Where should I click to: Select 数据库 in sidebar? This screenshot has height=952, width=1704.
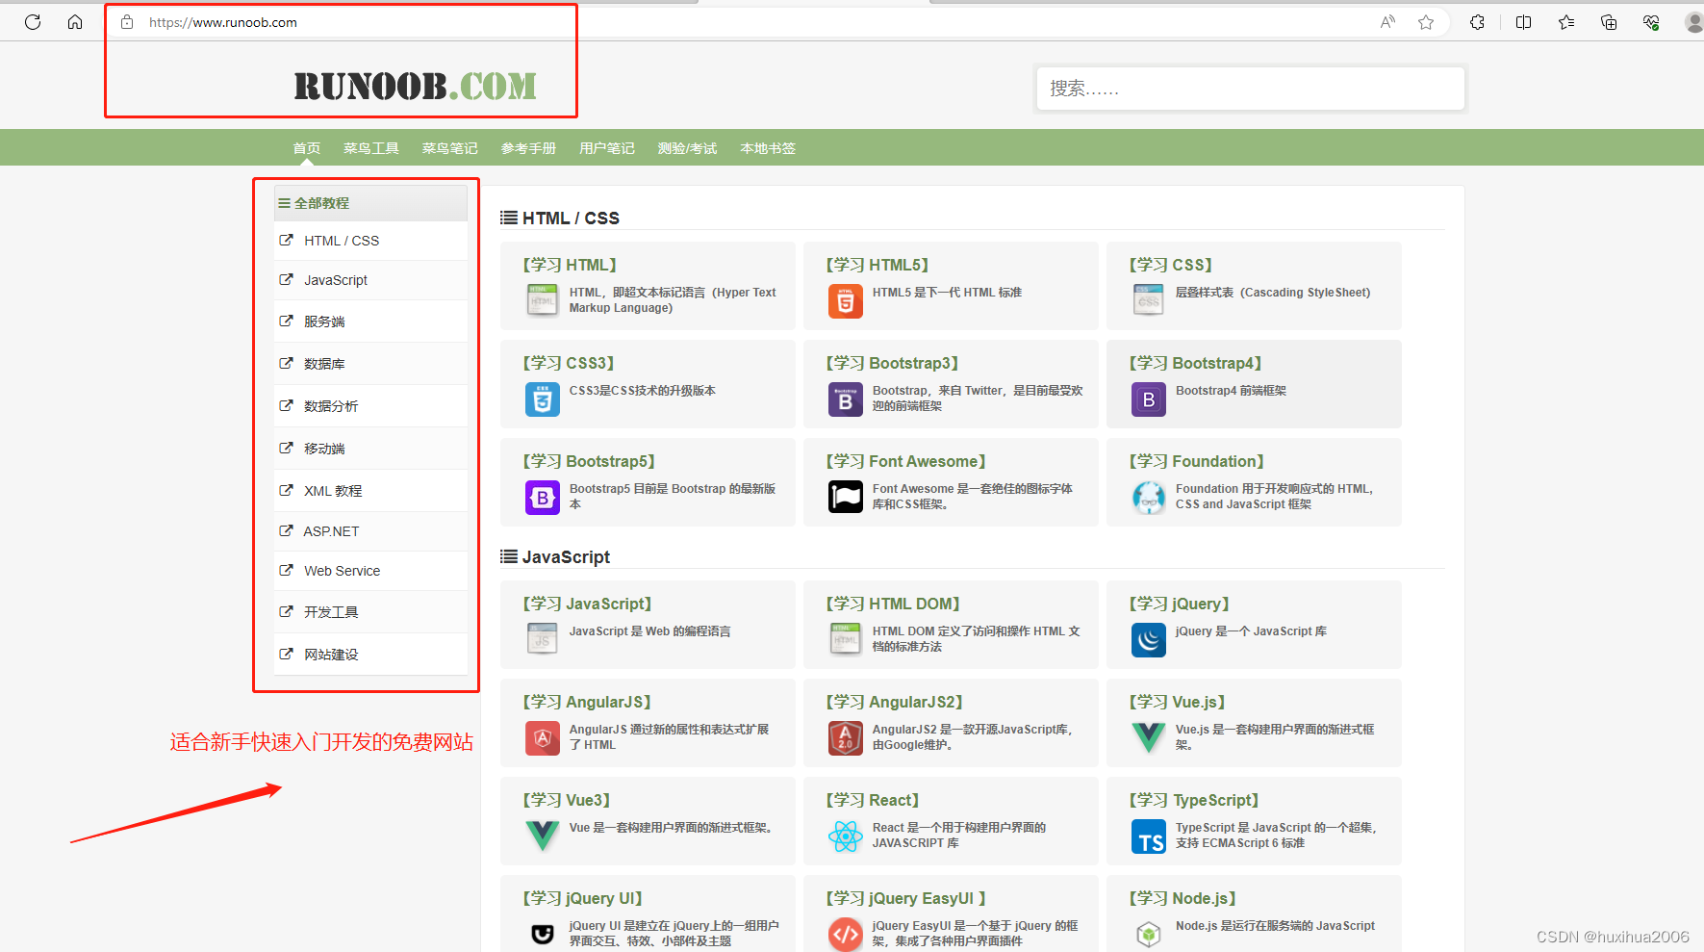pos(370,364)
